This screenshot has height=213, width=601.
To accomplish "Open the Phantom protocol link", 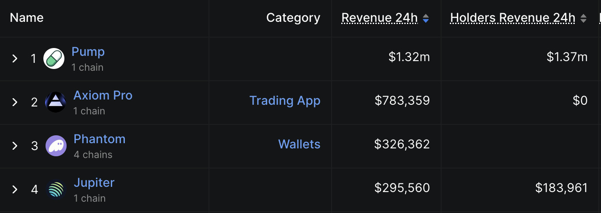I will pyautogui.click(x=99, y=139).
